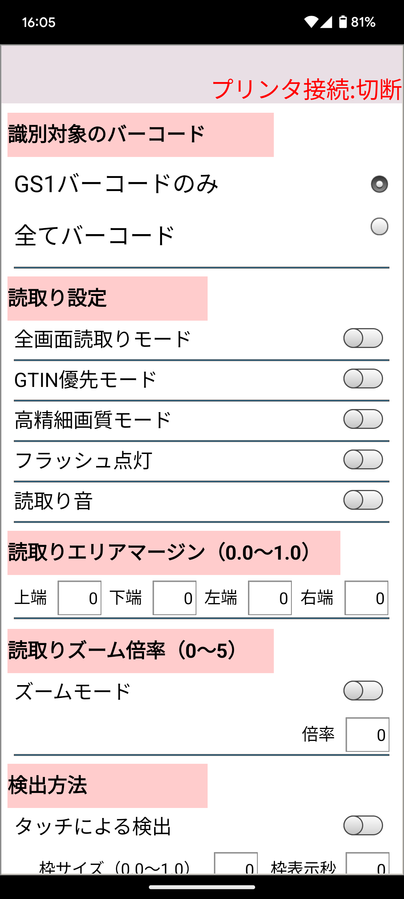Screen dimensions: 404x899
Task: Toggle GTIN優先モード on
Action: (363, 379)
